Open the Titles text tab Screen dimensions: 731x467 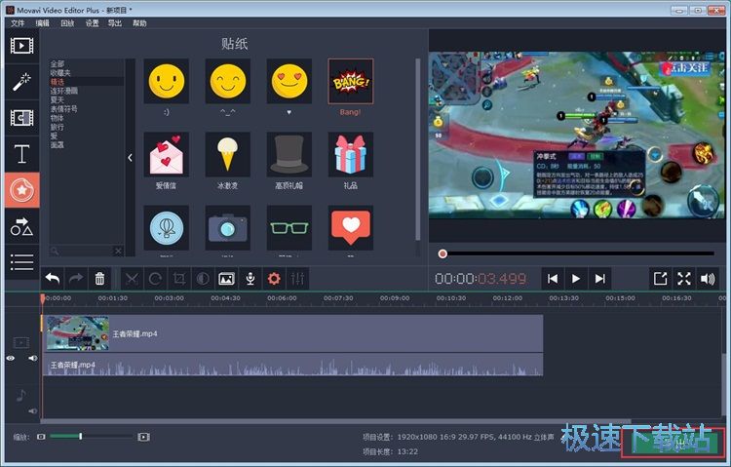point(21,154)
